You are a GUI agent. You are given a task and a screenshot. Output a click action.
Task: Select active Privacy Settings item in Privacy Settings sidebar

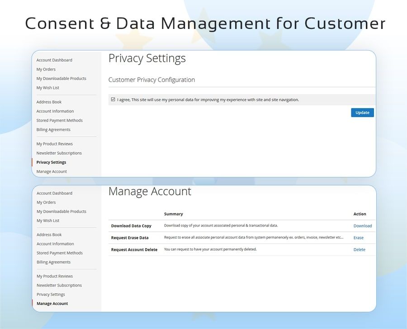51,162
